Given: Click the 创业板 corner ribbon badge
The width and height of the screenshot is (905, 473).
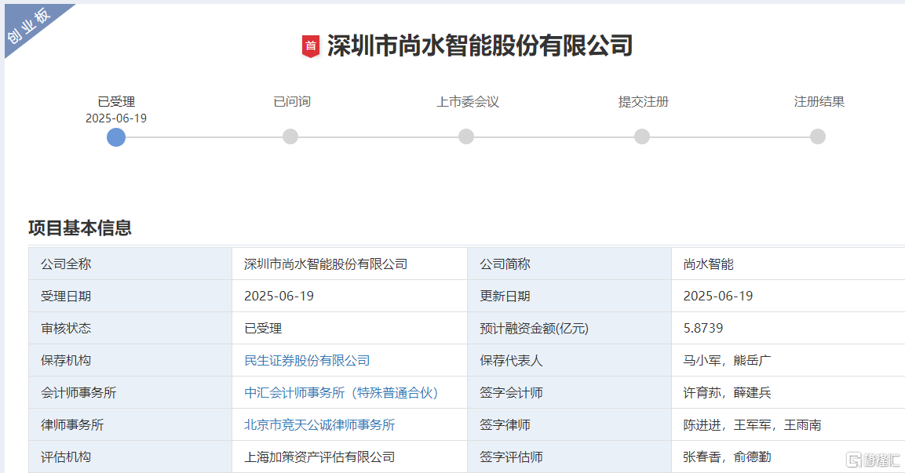Looking at the screenshot, I should click(x=29, y=27).
